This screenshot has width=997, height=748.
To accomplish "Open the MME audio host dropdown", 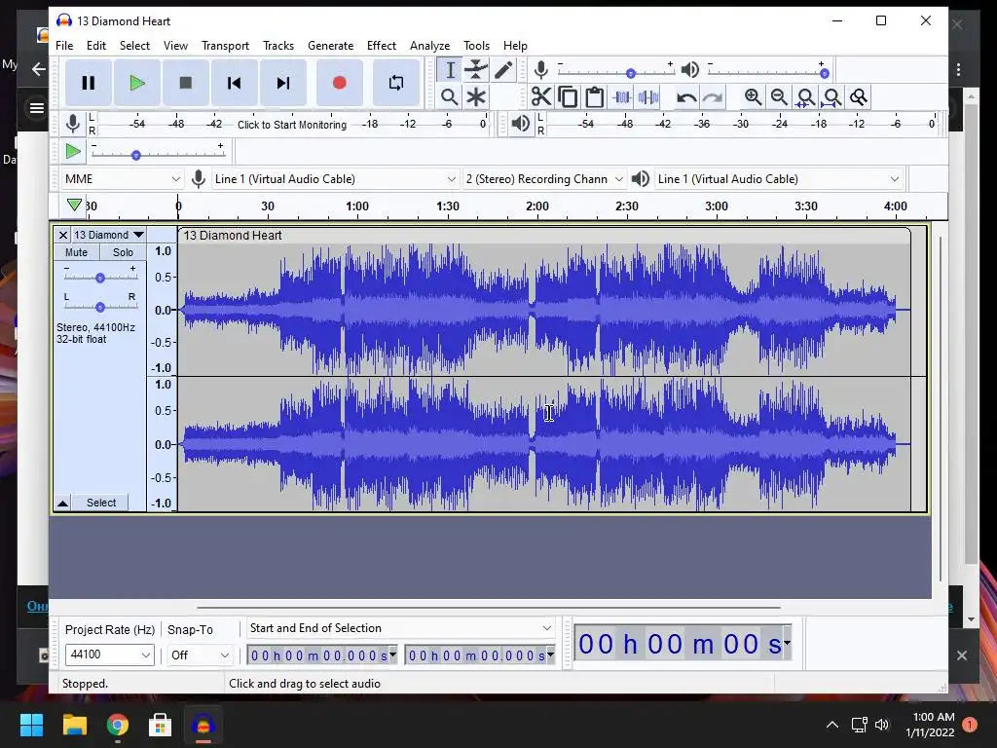I will pyautogui.click(x=123, y=179).
